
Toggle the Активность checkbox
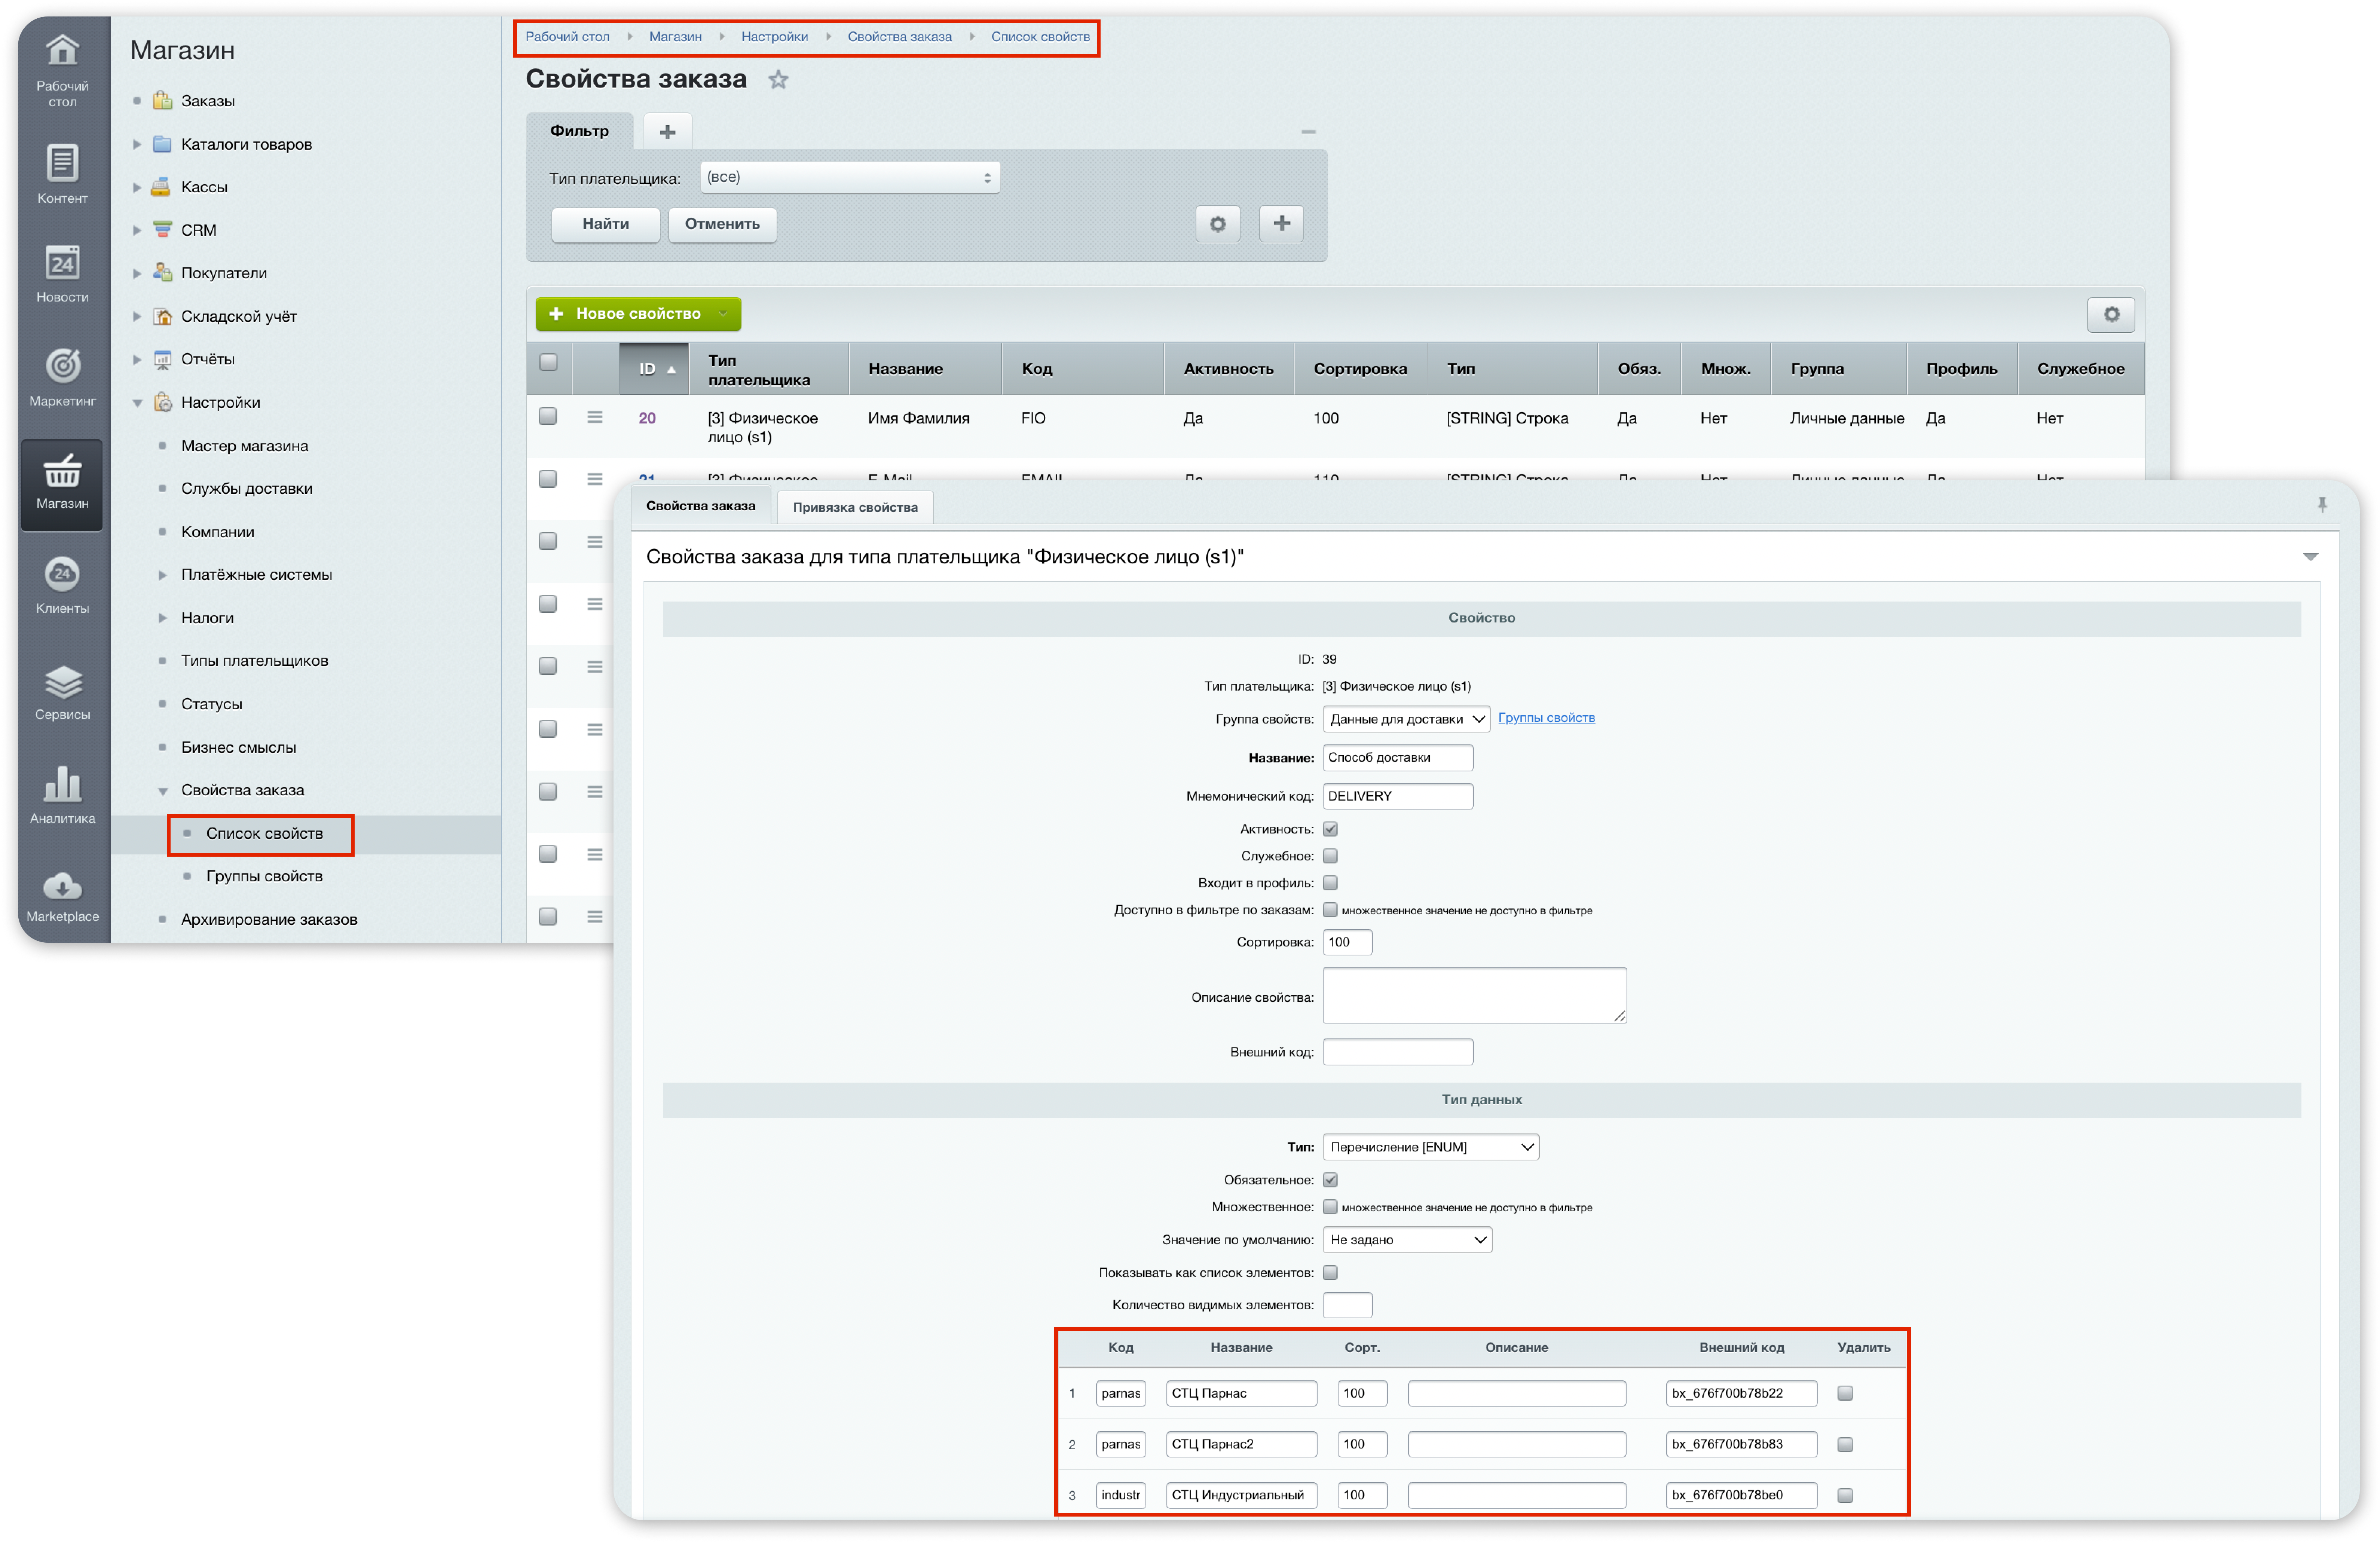point(1330,829)
